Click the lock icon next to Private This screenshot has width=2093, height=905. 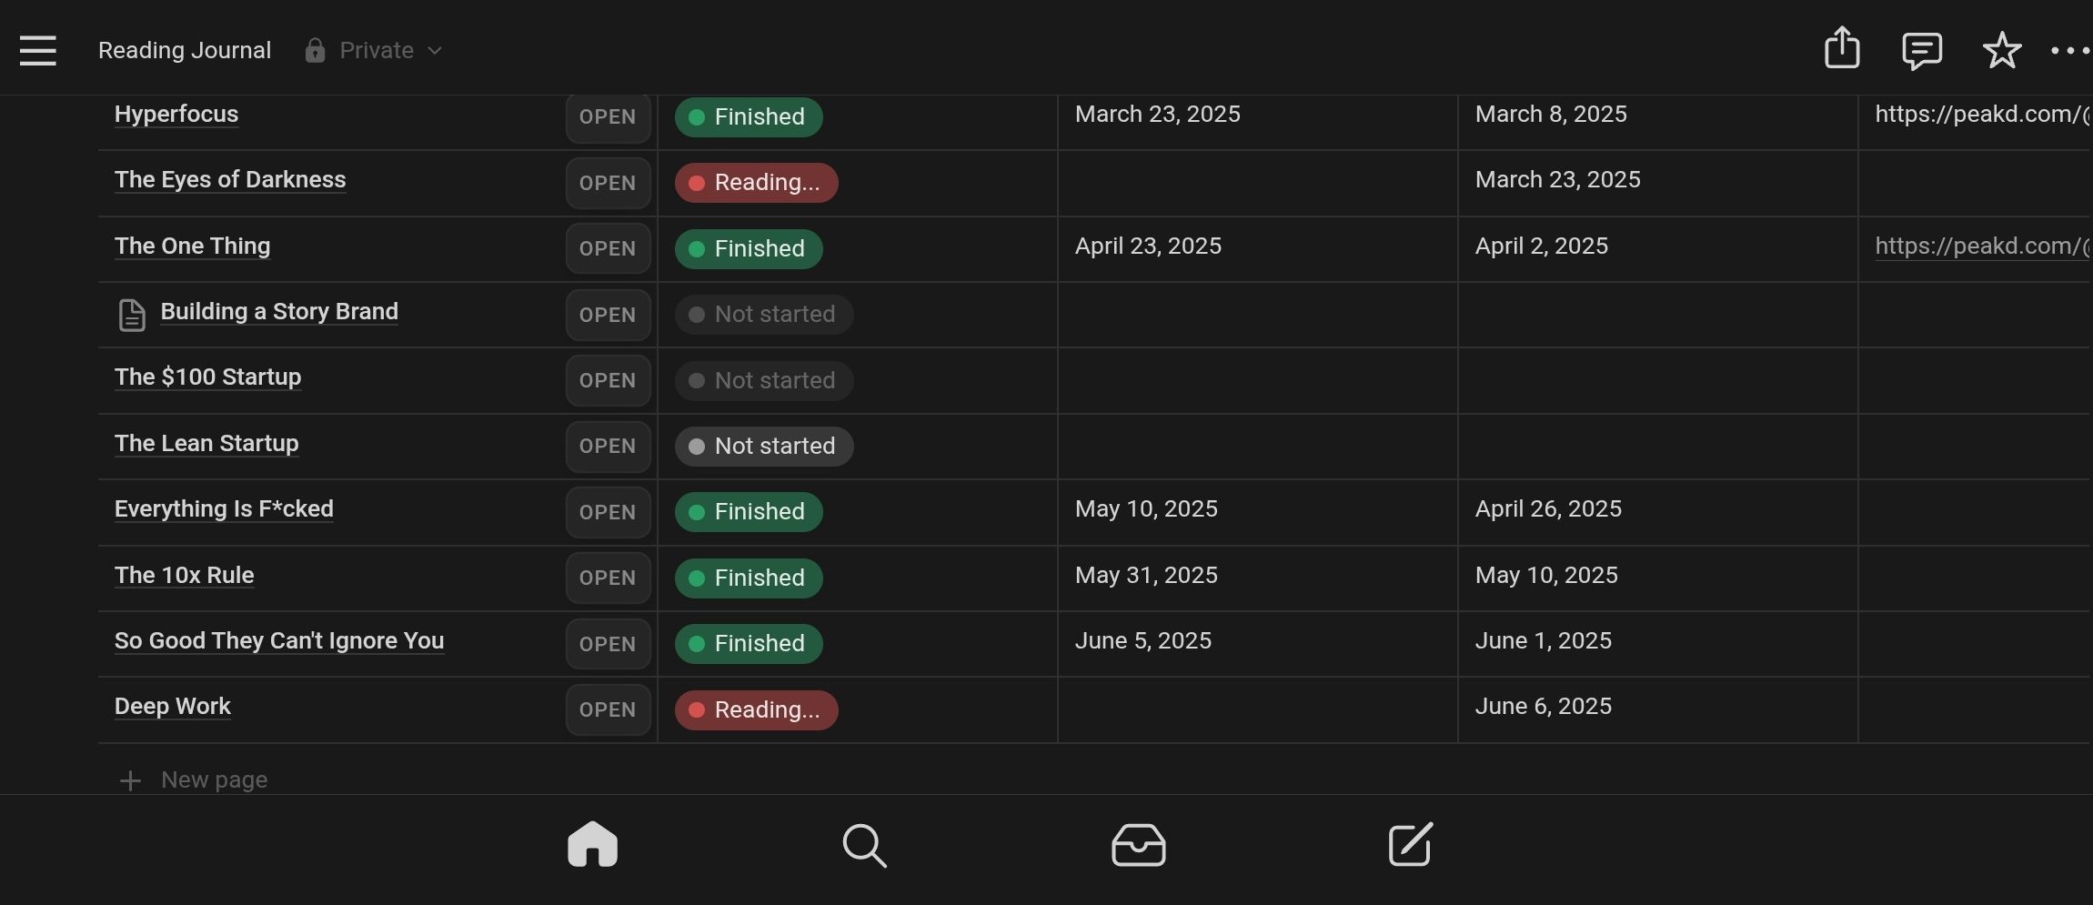pyautogui.click(x=315, y=50)
